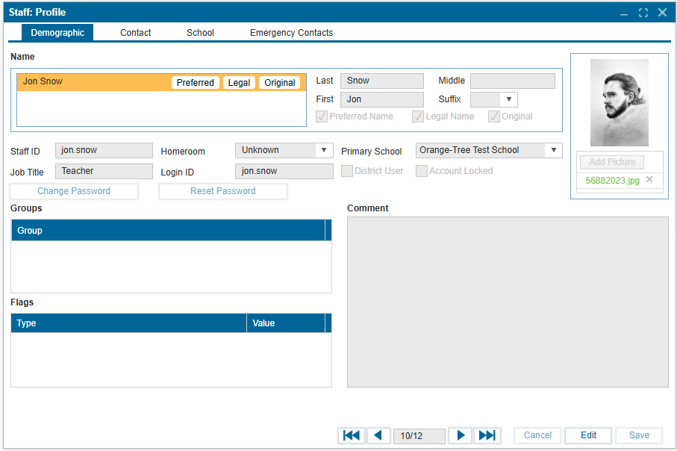Jump to the last staff record
Viewport: 677px width, 451px height.
pyautogui.click(x=487, y=435)
